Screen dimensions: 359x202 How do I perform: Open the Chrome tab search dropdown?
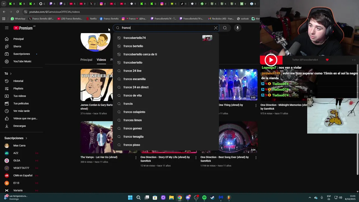[x=4, y=4]
